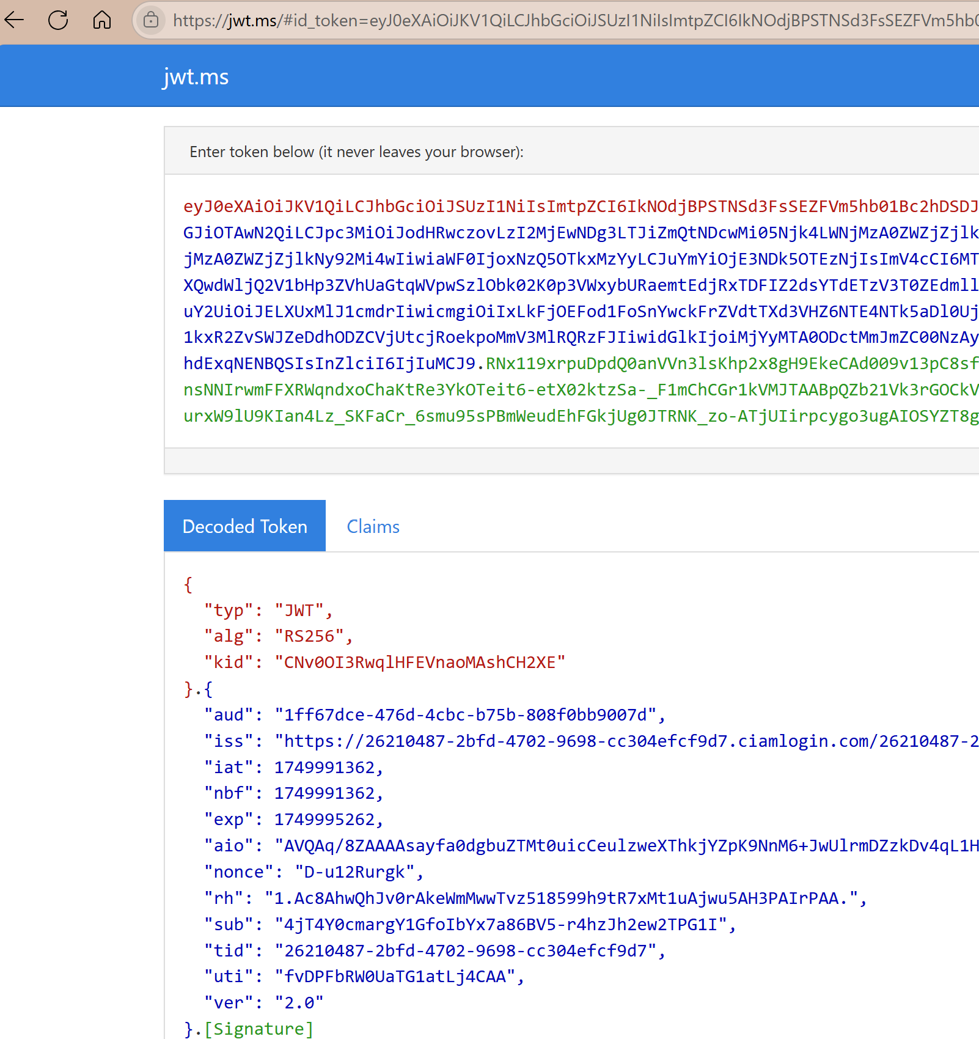The image size is (979, 1039).
Task: Open the jwt.ms header logo link
Action: [196, 77]
